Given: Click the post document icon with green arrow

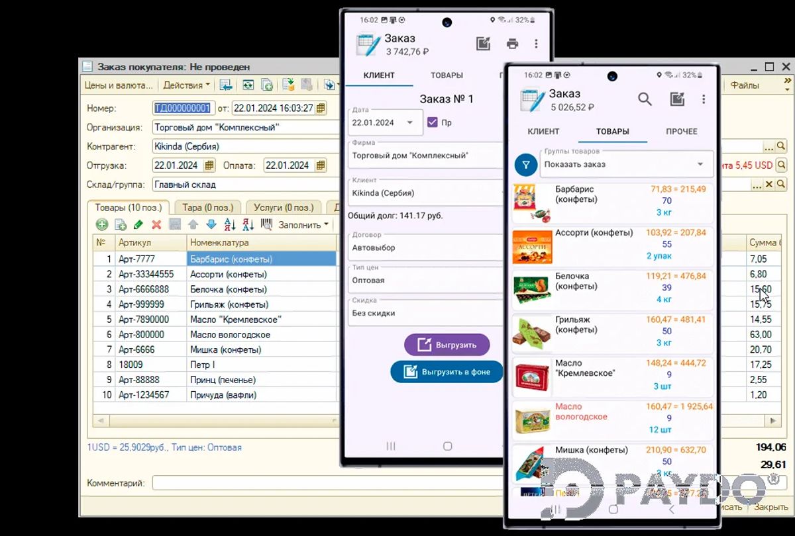Looking at the screenshot, I should tap(288, 85).
